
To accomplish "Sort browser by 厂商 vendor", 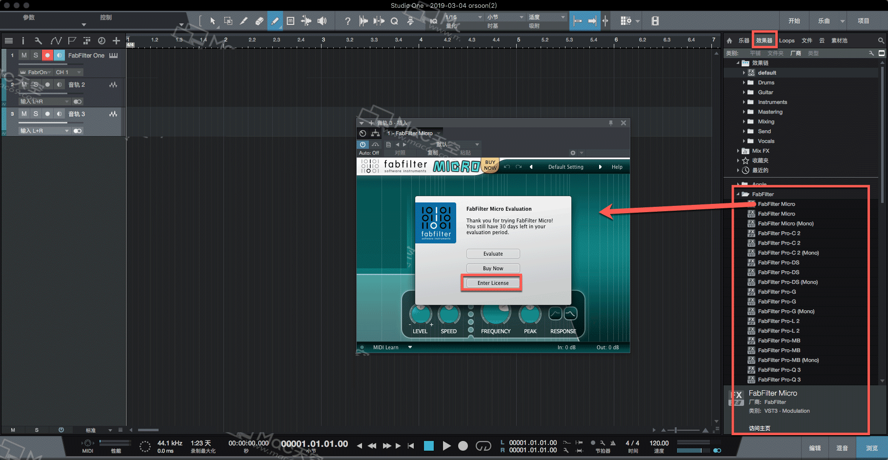I will (x=795, y=53).
